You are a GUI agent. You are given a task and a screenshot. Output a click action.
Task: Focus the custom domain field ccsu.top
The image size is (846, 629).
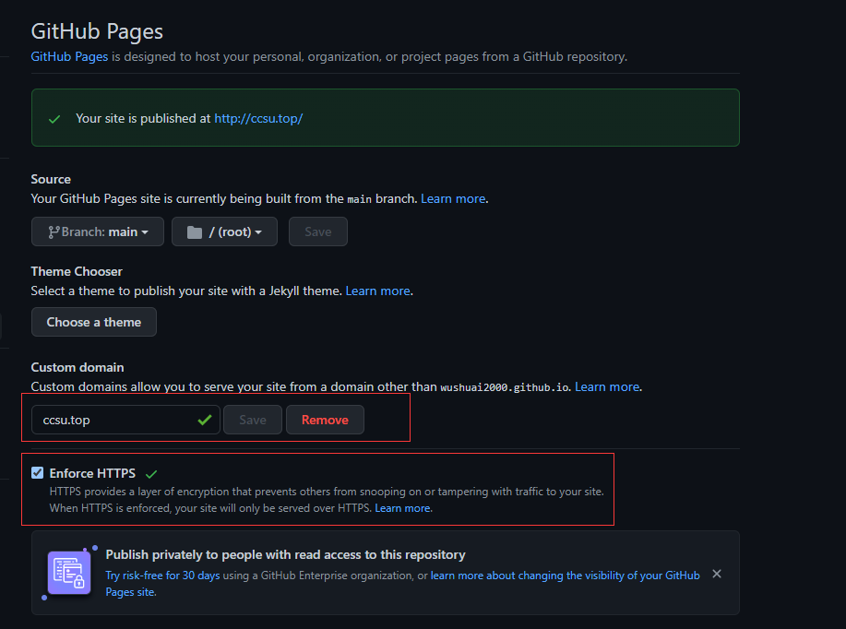pos(125,420)
